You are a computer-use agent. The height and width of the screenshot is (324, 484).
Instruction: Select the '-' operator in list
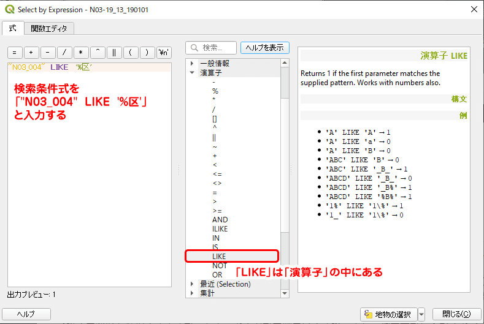point(213,82)
